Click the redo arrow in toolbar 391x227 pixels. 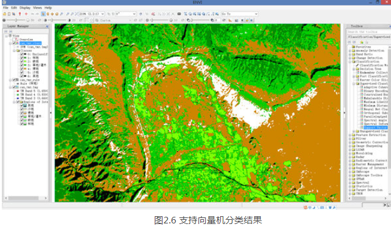click(37, 14)
